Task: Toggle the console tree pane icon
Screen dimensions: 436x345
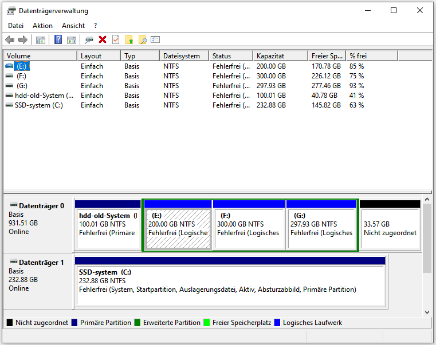Action: (41, 39)
